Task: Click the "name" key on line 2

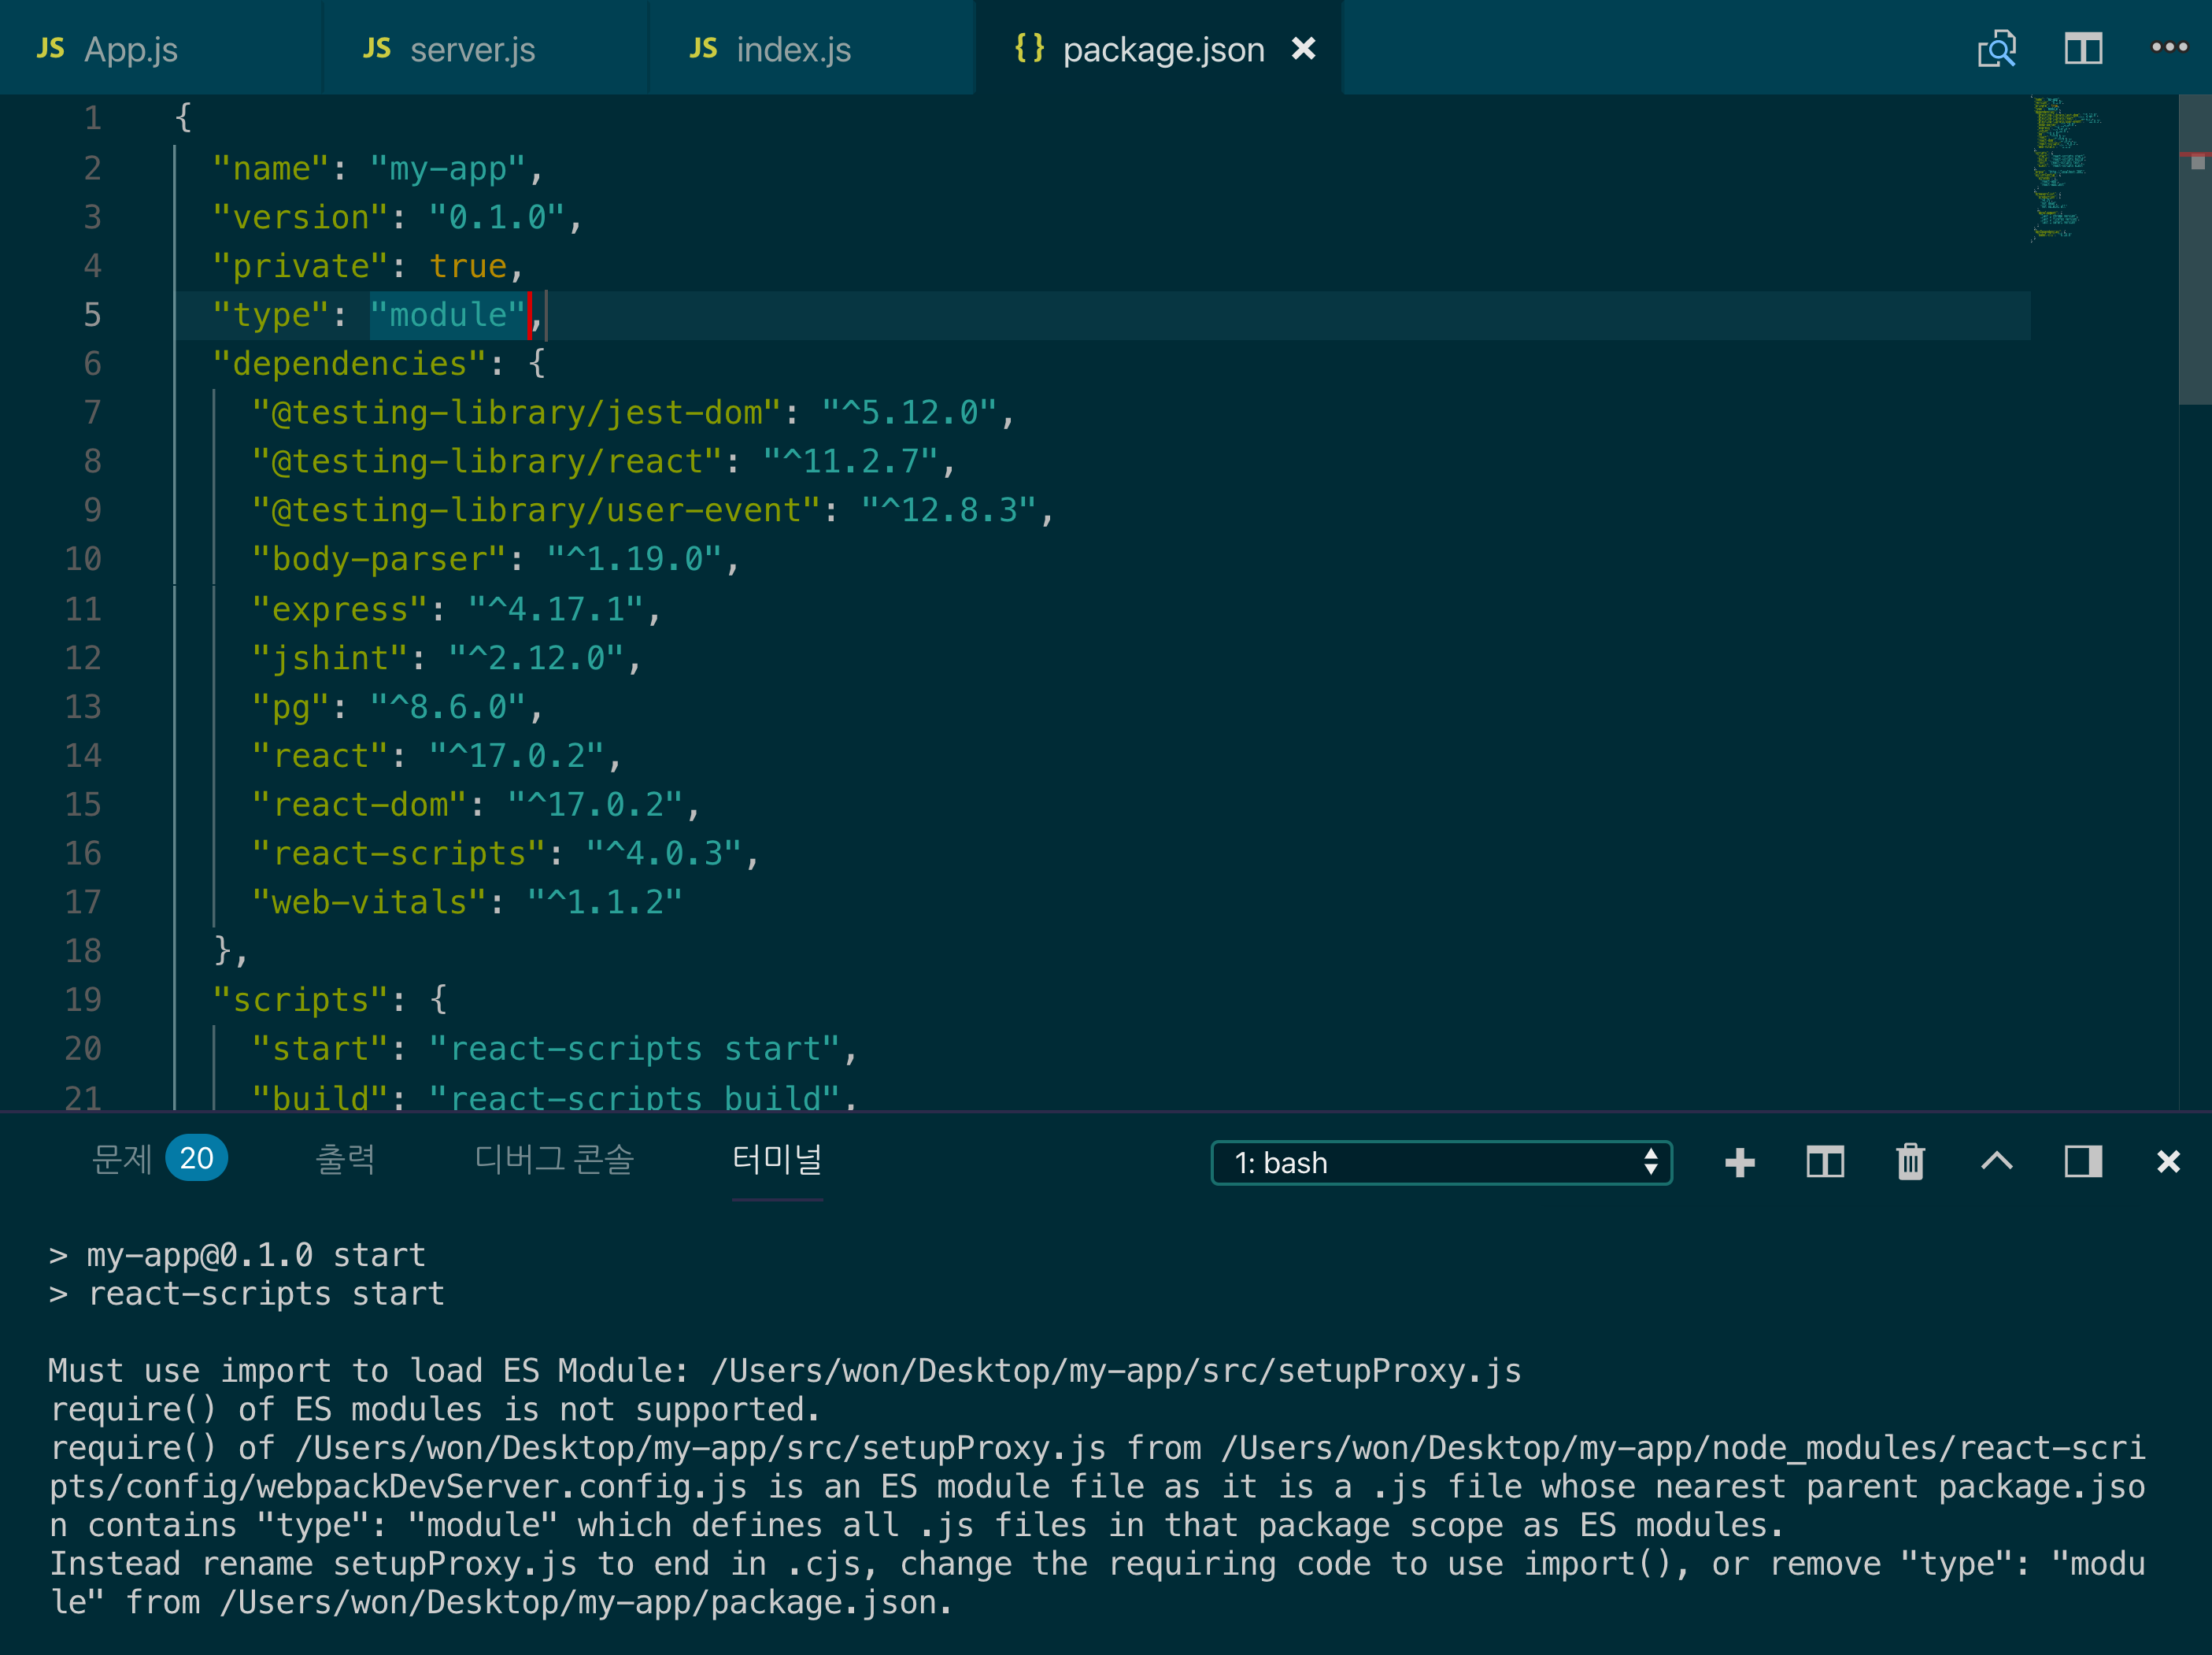Action: [x=271, y=168]
